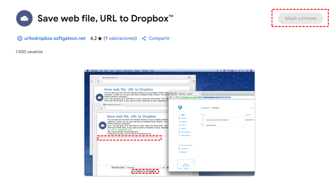Click the Añadir a Chrome button

click(x=300, y=18)
